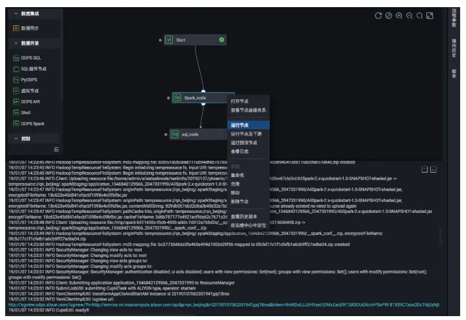Screen dimensions: 466x320
Task: Click the ODPS Spark node icon in sidebar
Action: tap(16, 124)
